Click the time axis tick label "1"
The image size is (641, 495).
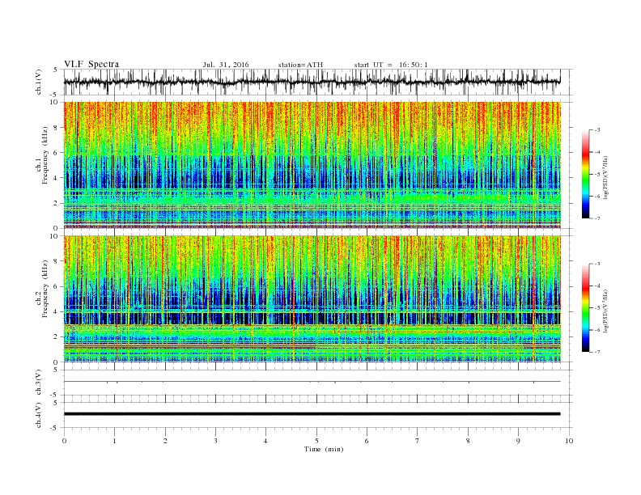[115, 441]
